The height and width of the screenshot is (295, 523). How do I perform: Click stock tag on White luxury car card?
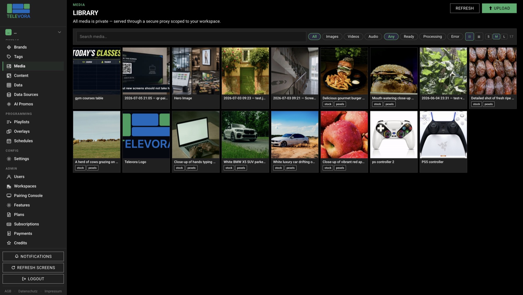(x=278, y=168)
